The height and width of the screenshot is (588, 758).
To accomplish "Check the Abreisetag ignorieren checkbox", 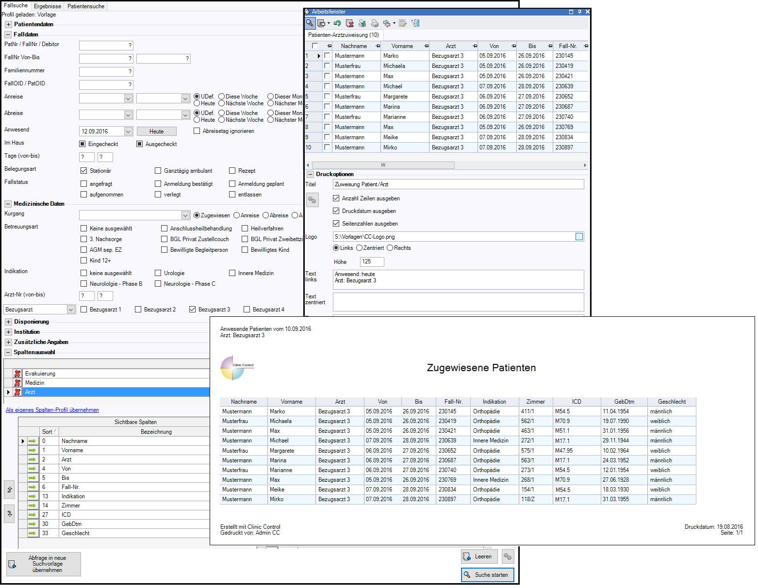I will click(x=197, y=131).
